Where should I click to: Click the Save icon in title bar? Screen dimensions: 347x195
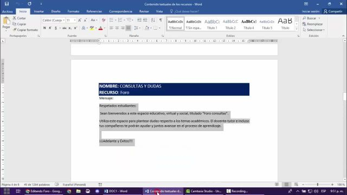pos(7,4)
